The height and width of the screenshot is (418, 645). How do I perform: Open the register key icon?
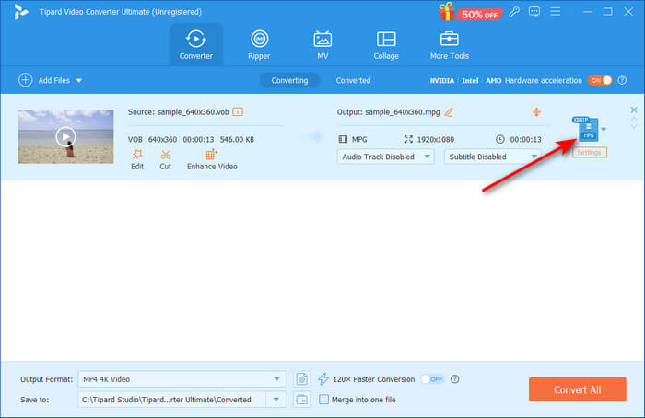pyautogui.click(x=514, y=11)
